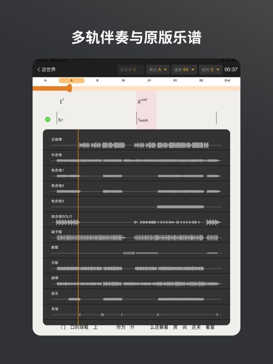Switch to the Br bridge section

[124, 80]
